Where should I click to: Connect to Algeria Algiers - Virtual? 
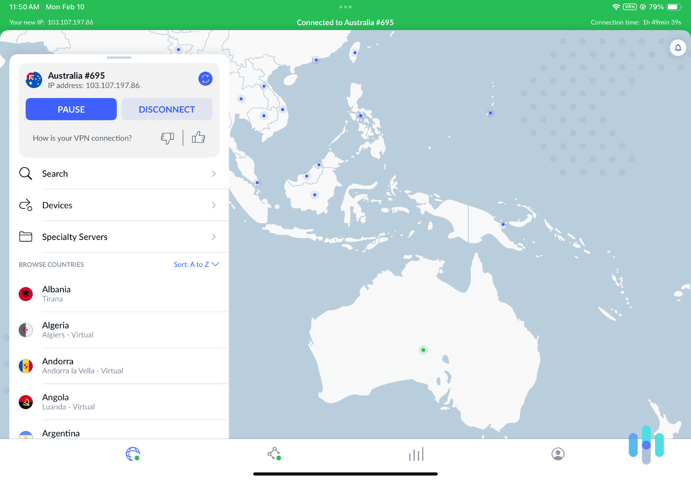tap(119, 330)
